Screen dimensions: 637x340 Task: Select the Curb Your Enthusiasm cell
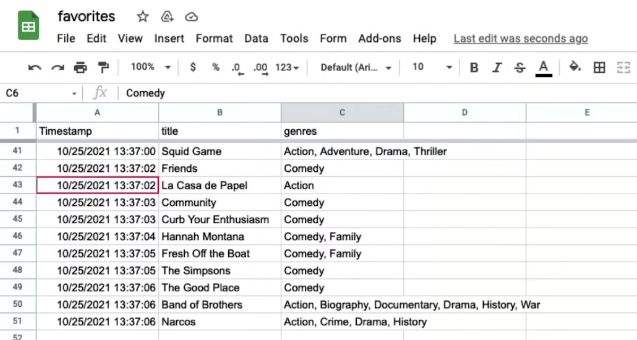(x=220, y=220)
